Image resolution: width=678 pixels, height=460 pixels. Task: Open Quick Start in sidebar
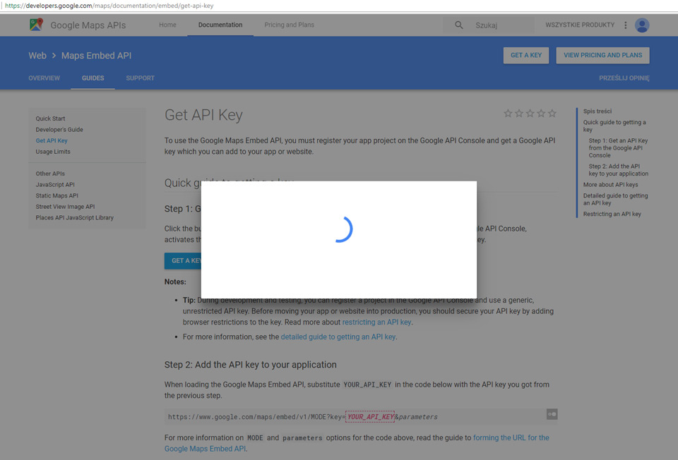pos(51,119)
